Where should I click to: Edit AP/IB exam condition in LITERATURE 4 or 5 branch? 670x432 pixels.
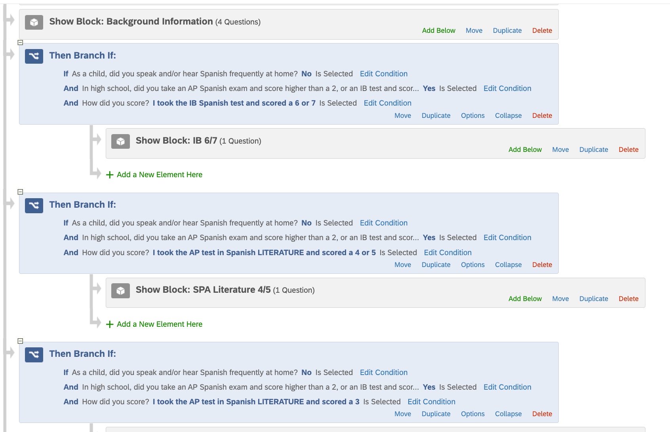coord(507,237)
